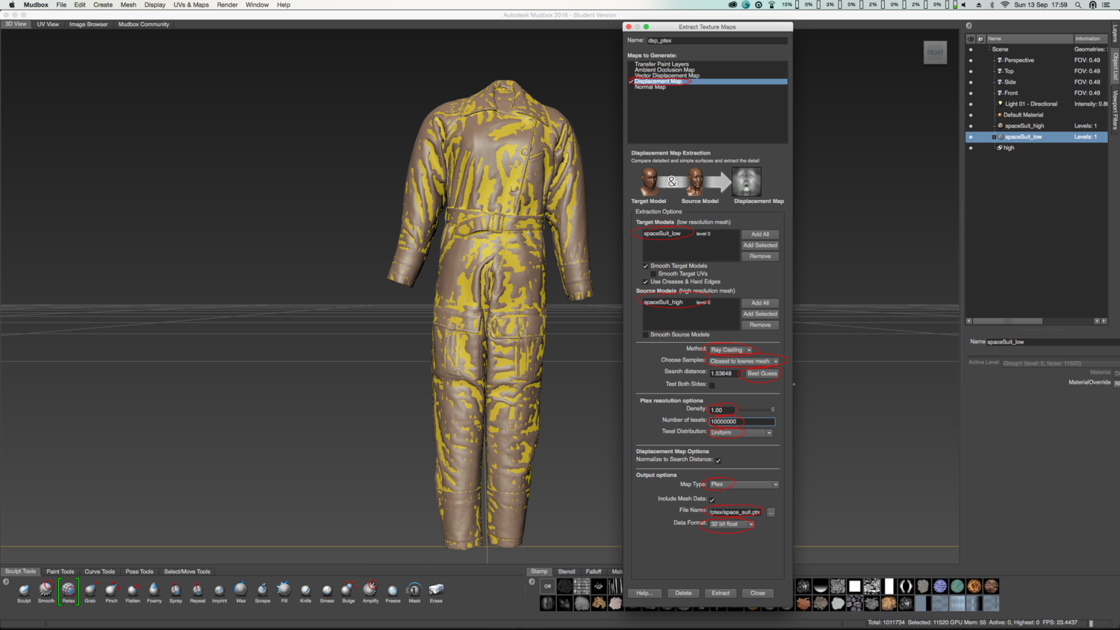The image size is (1120, 630).
Task: Toggle Test Both Sides checkbox
Action: 712,385
